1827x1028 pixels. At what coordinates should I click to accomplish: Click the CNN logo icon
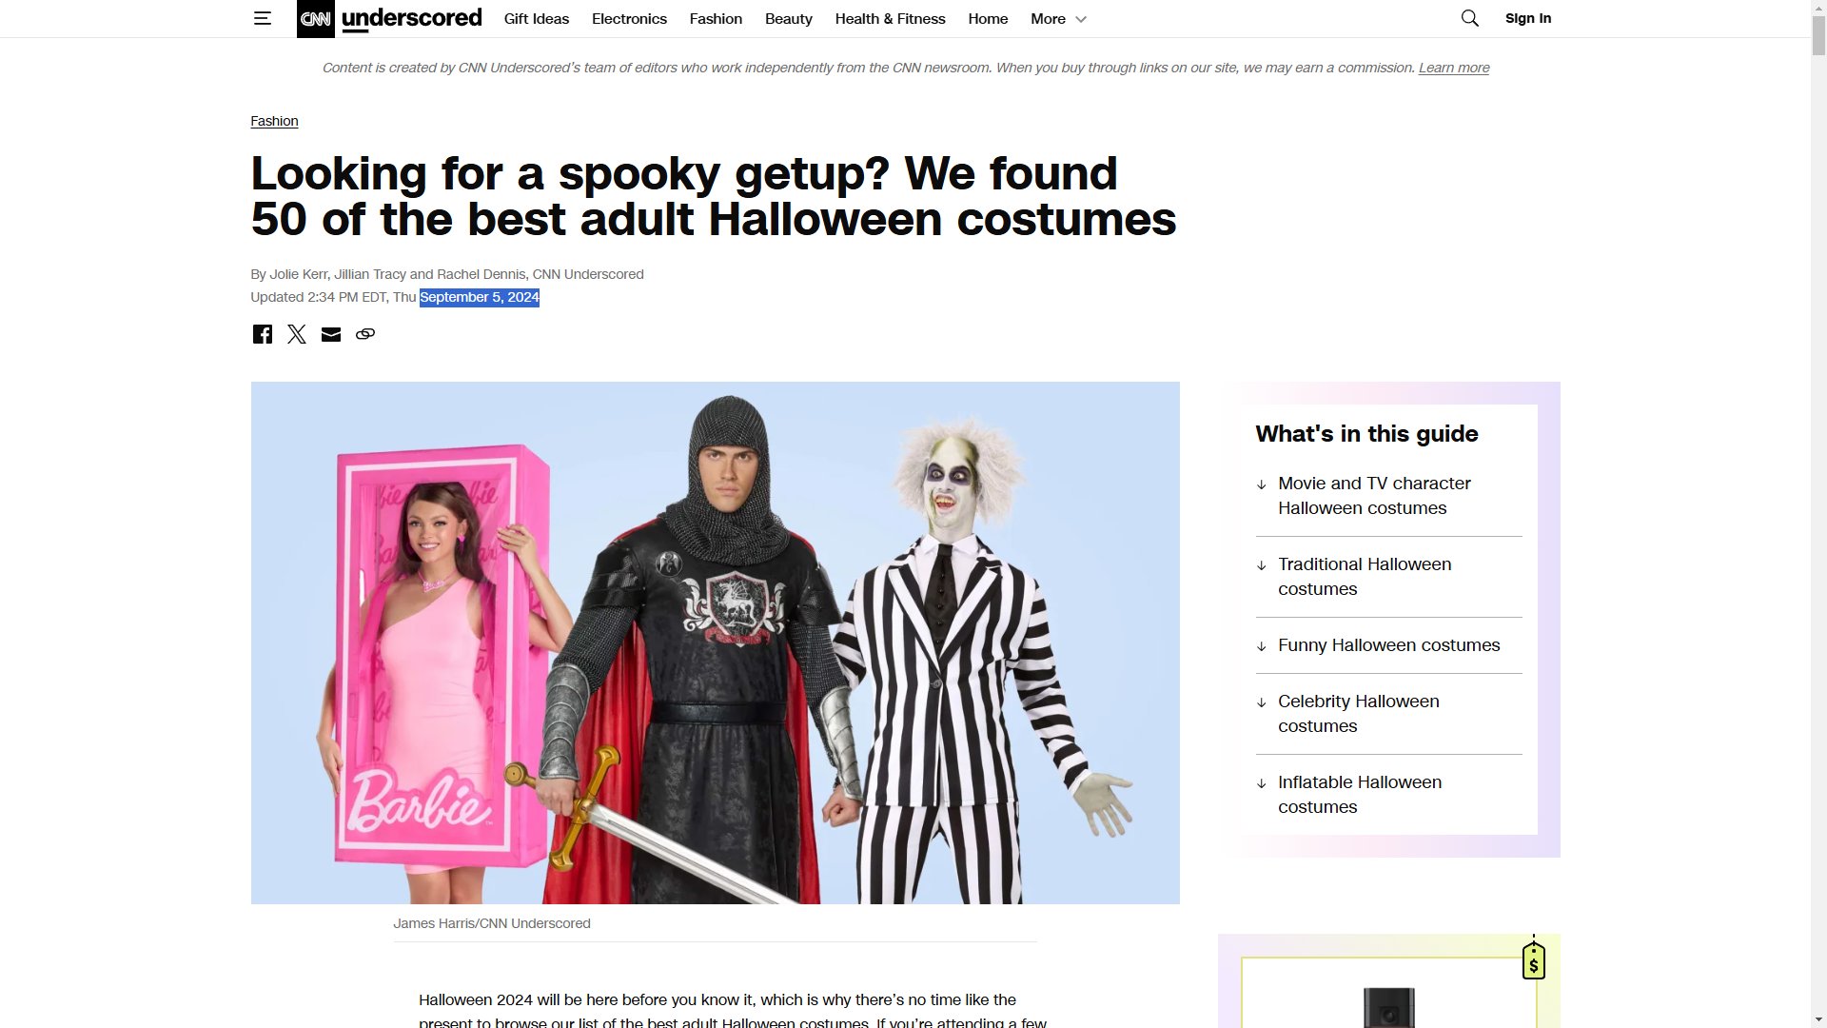[315, 19]
